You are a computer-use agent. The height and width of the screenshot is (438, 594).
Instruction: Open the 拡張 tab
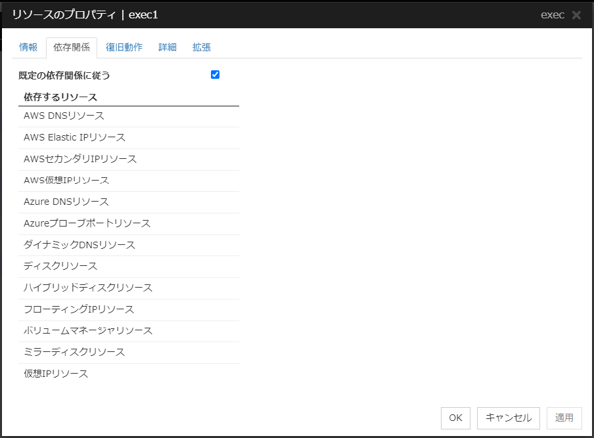coord(201,47)
